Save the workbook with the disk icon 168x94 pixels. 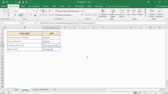3,2
